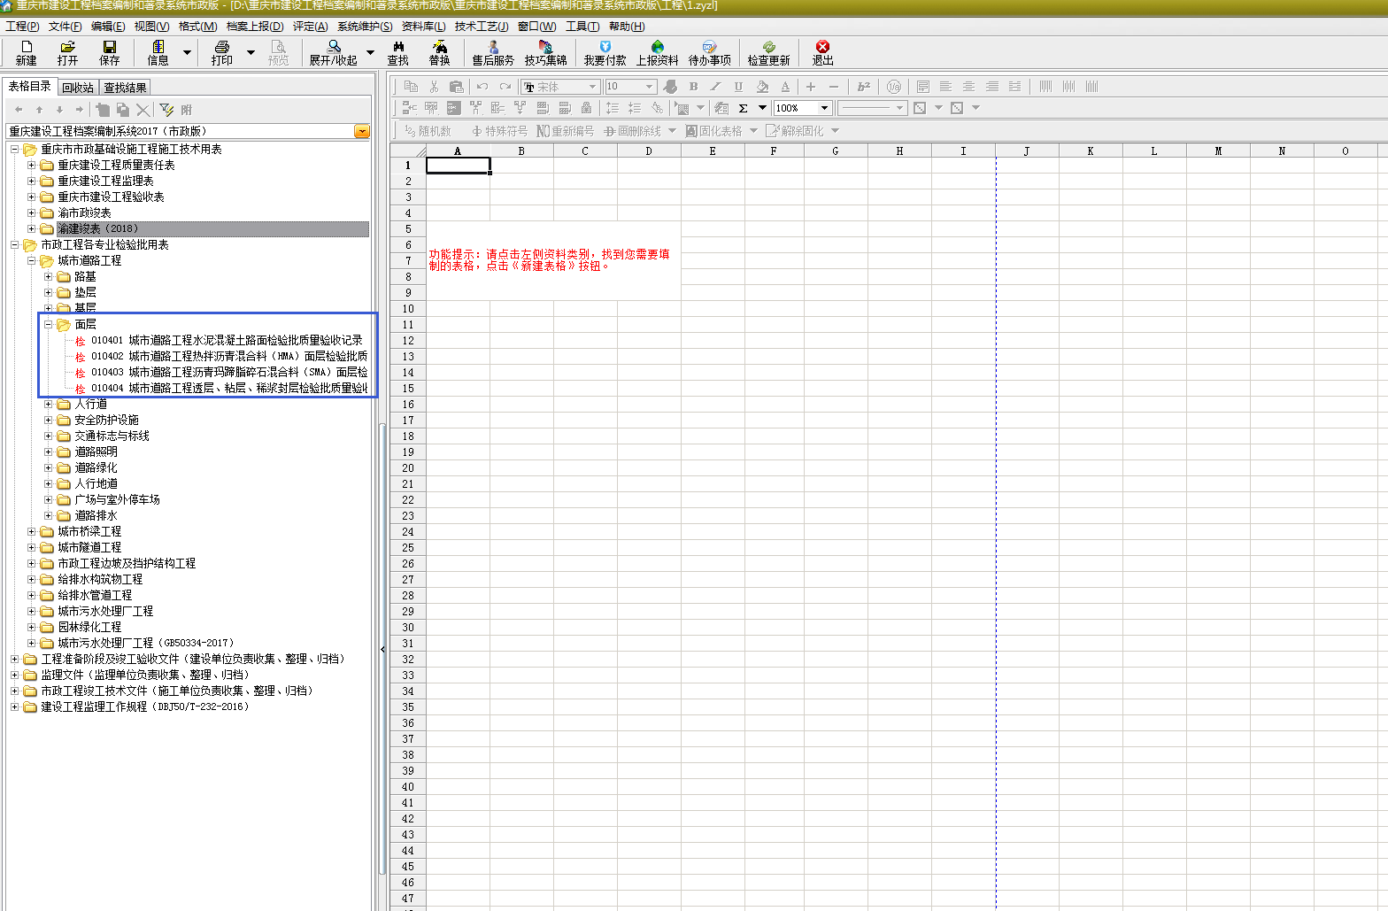
Task: Click the scissors cut icon
Action: tap(434, 86)
